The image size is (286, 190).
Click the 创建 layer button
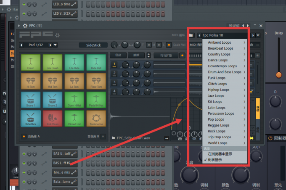[118, 55]
